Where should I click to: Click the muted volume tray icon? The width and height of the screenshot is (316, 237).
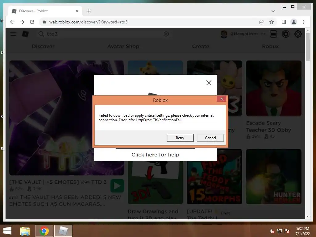[x=272, y=231]
